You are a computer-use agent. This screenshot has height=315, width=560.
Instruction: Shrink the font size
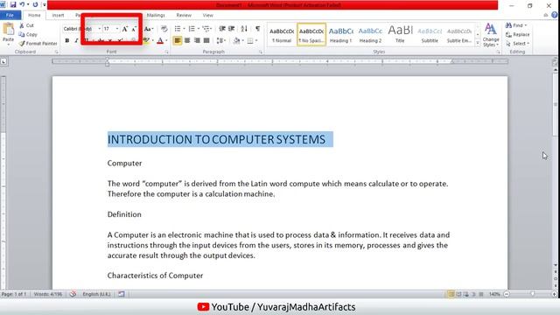[x=134, y=29]
